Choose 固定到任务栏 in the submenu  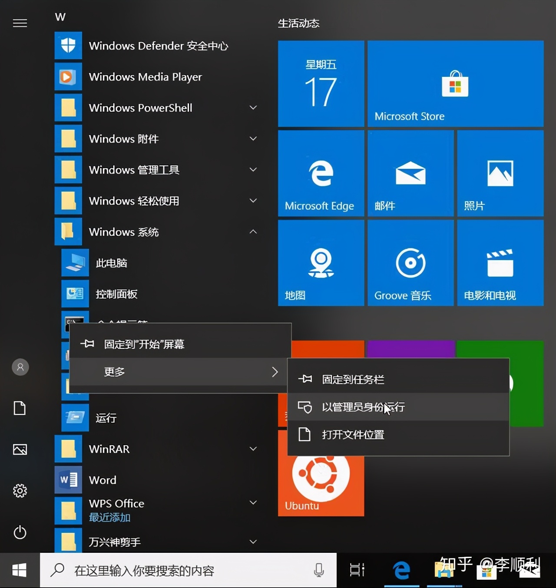click(353, 380)
